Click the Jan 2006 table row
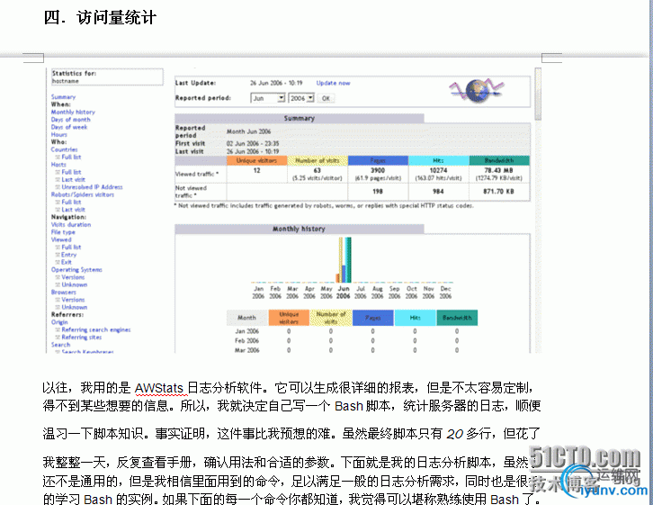Viewport: 653px width, 505px height. (352, 331)
